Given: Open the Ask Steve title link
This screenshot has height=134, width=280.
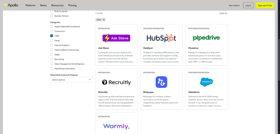Looking at the screenshot, I should click(x=103, y=48).
